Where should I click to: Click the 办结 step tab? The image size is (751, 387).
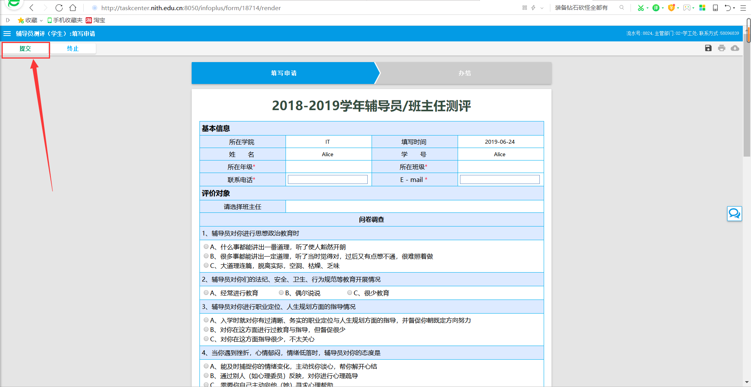coord(465,73)
